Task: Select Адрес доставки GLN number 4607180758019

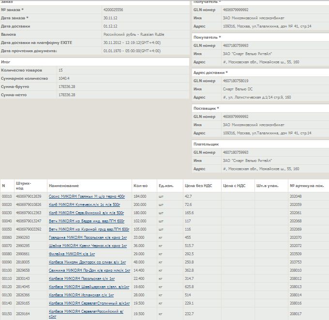Action: [x=236, y=81]
